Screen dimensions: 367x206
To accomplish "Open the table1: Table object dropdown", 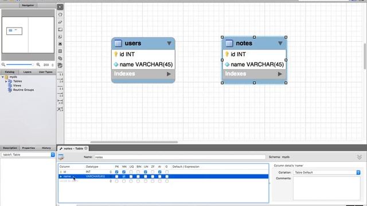I will [53, 154].
